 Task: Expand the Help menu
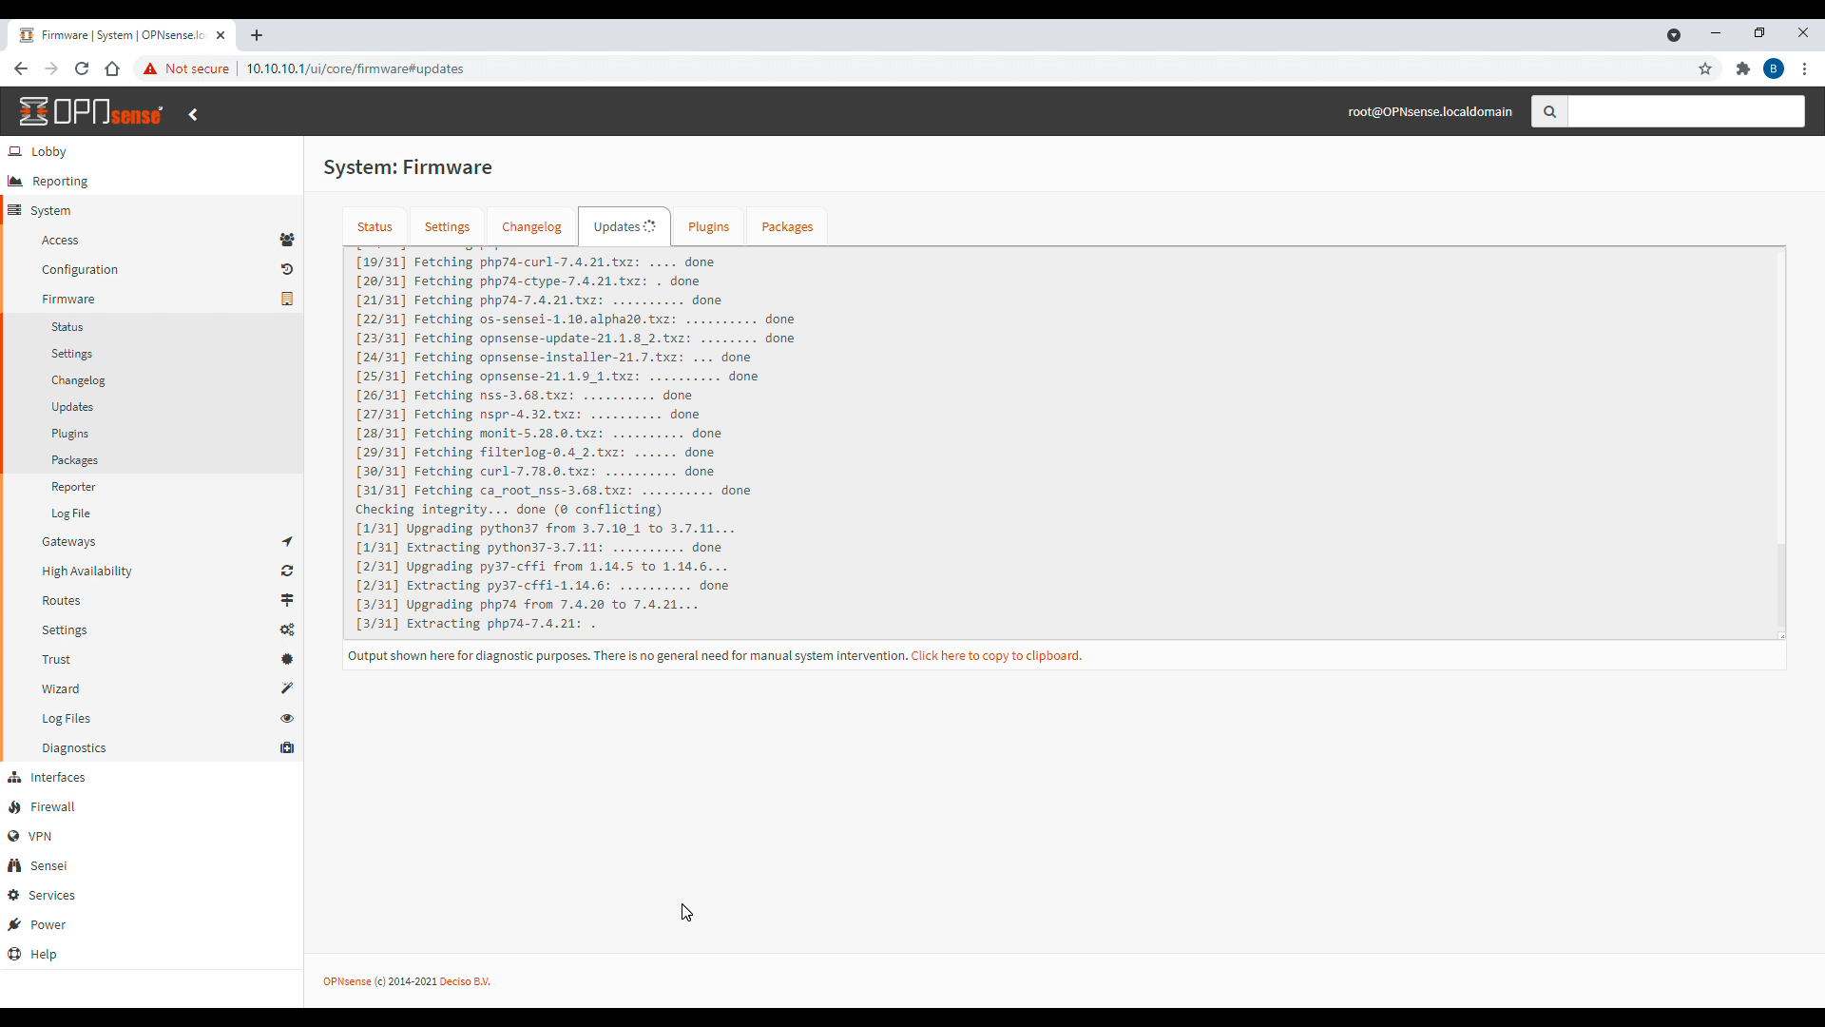[152, 955]
